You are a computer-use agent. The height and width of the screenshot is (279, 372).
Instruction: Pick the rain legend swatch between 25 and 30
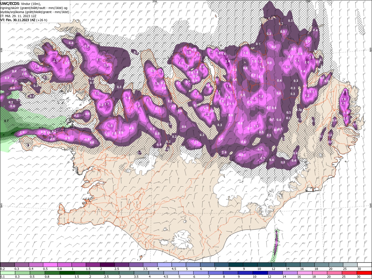pos(349,273)
